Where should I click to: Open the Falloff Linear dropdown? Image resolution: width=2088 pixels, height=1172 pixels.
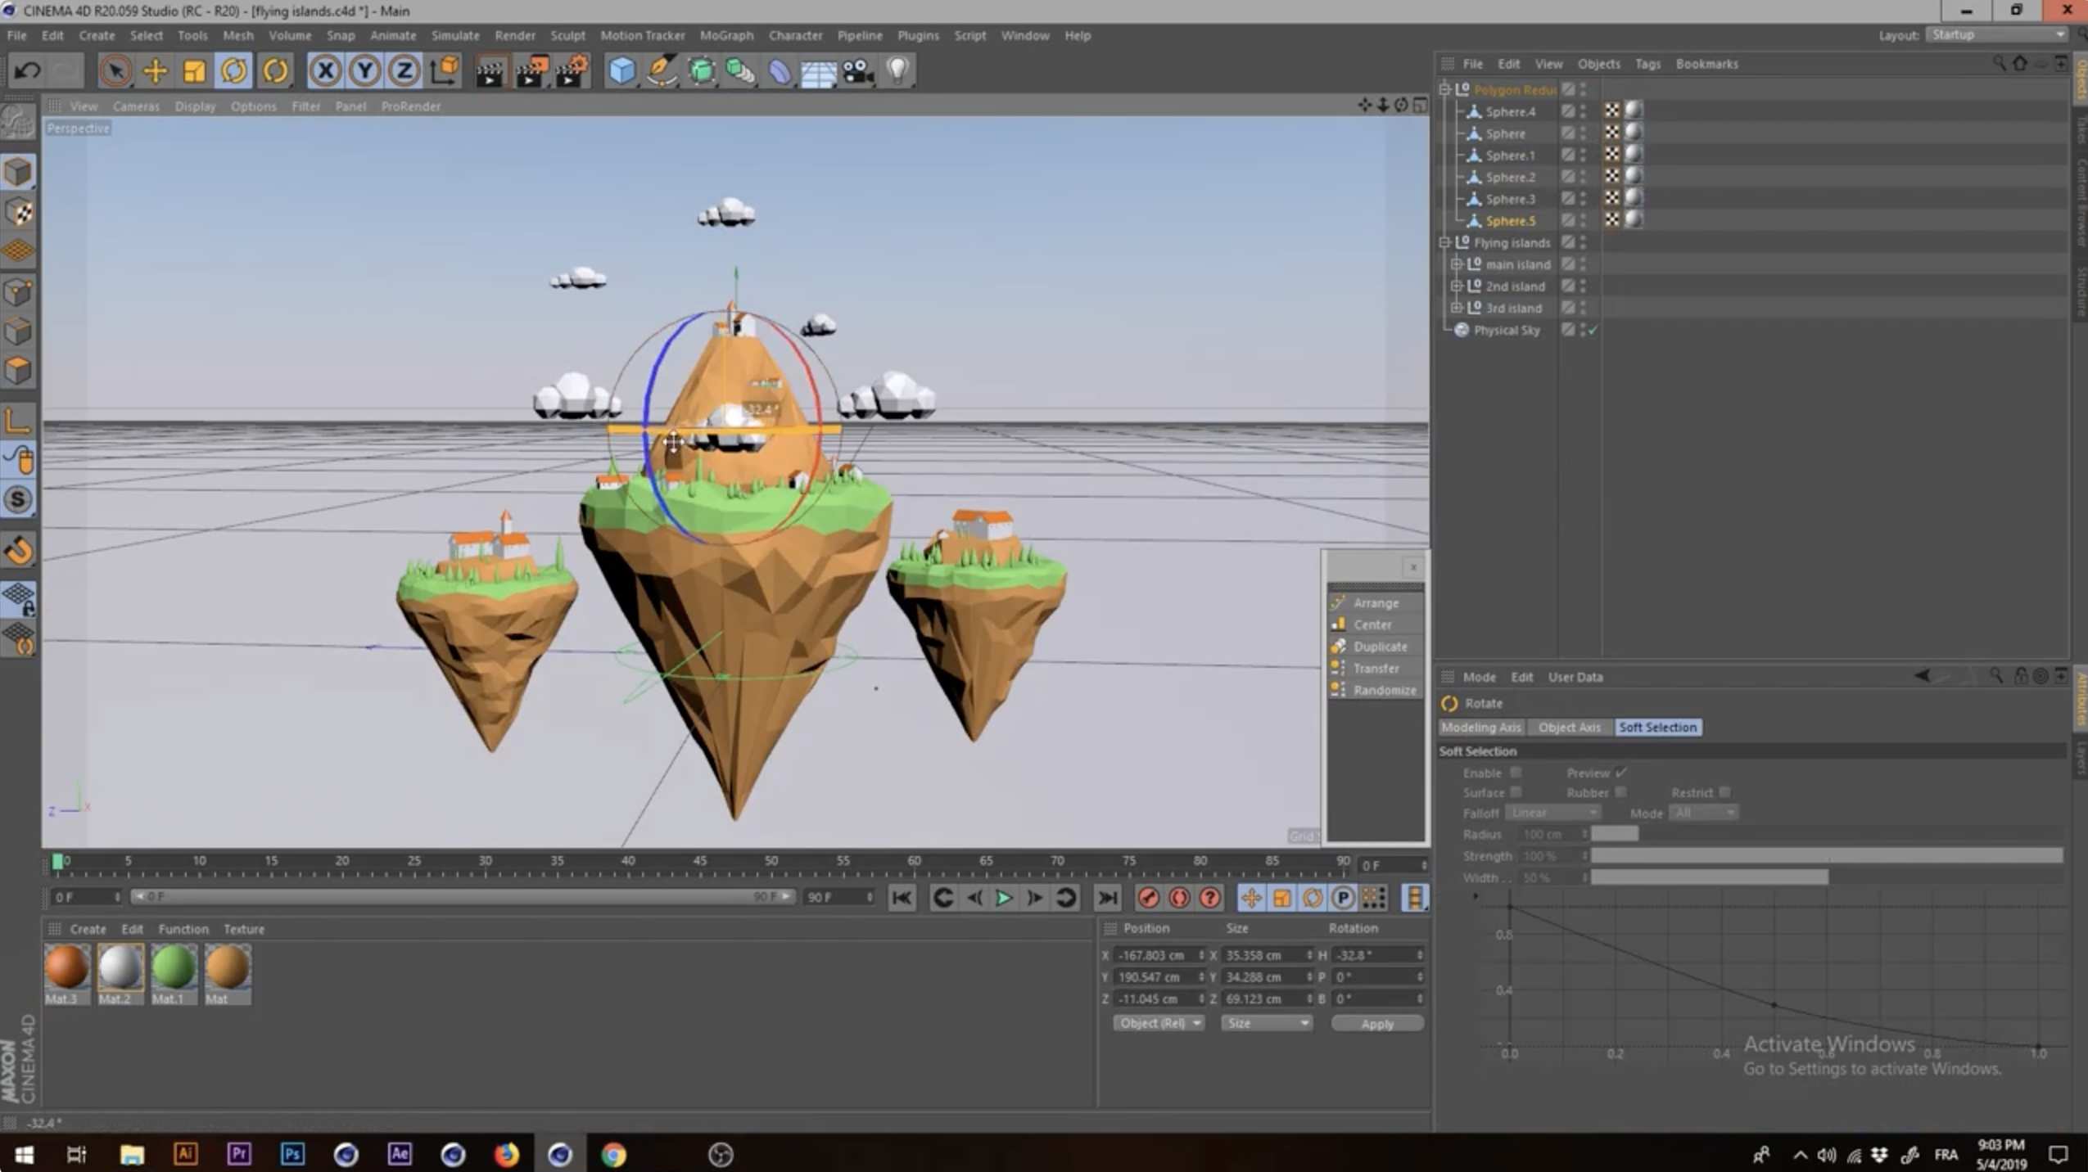[x=1552, y=812]
